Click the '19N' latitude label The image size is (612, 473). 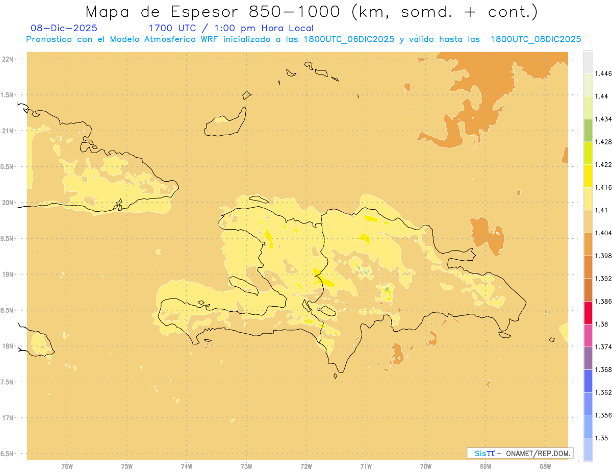pyautogui.click(x=8, y=275)
